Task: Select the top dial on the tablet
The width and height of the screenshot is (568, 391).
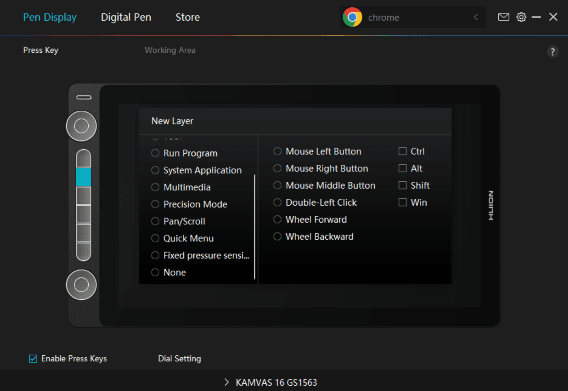Action: pyautogui.click(x=81, y=126)
